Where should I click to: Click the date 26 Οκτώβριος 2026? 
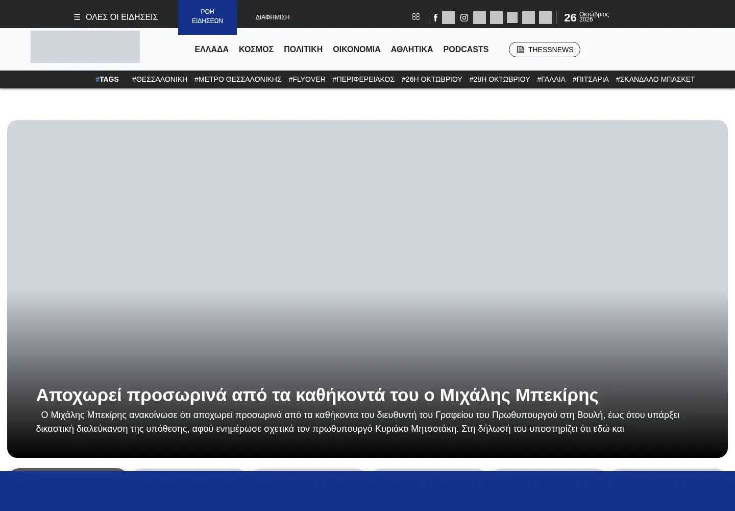(586, 17)
